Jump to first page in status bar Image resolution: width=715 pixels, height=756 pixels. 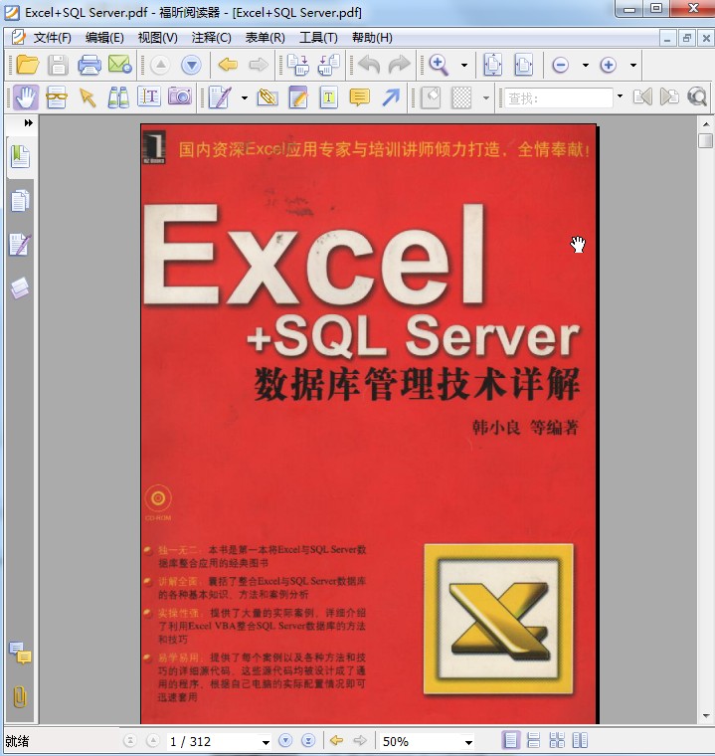(129, 740)
